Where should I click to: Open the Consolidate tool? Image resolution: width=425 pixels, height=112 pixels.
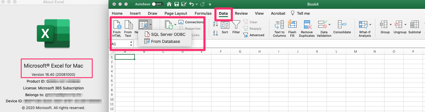coord(342,27)
